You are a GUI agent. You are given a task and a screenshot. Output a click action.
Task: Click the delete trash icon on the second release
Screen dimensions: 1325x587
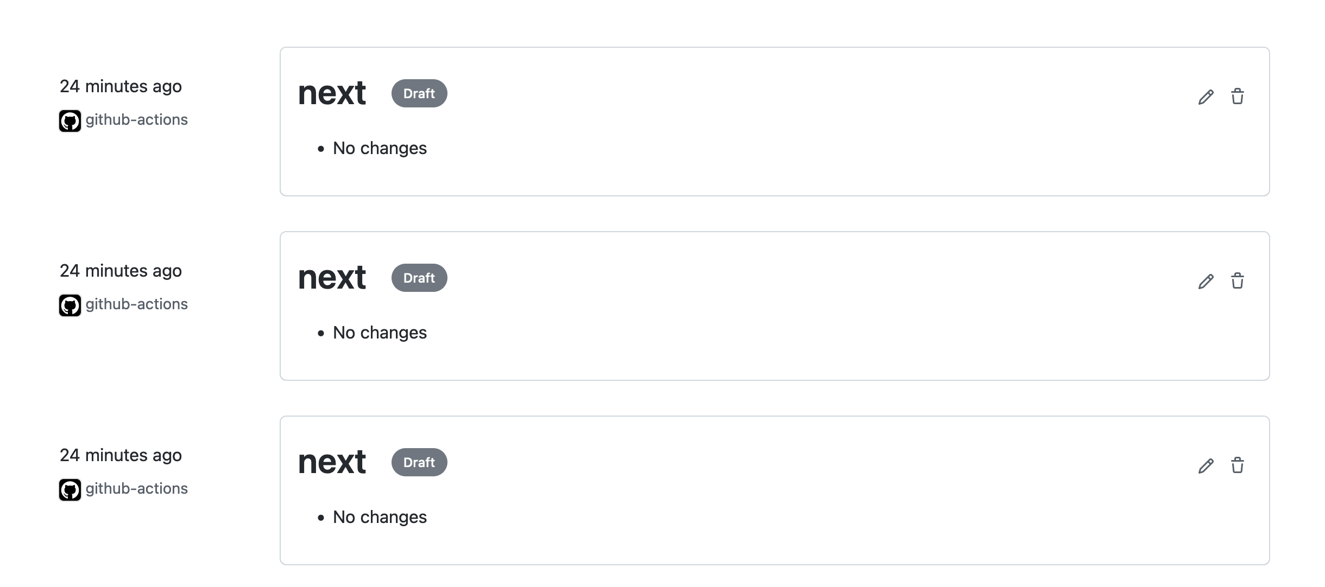[x=1239, y=281]
